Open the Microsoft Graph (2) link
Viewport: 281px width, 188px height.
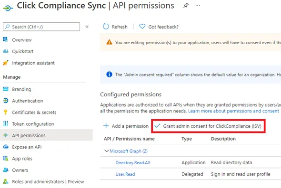(129, 151)
